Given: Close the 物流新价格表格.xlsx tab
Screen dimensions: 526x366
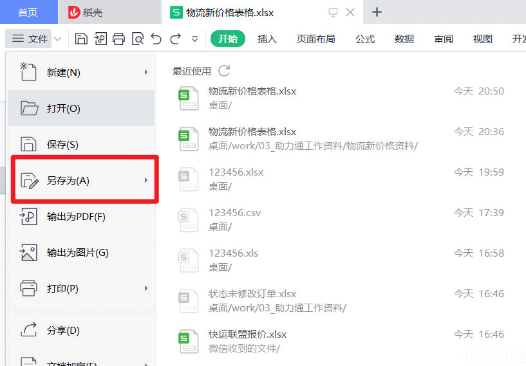Looking at the screenshot, I should [x=350, y=12].
